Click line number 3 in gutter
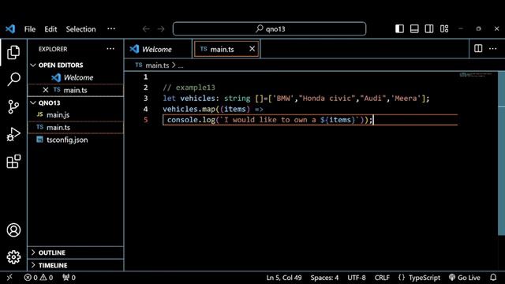 click(145, 98)
